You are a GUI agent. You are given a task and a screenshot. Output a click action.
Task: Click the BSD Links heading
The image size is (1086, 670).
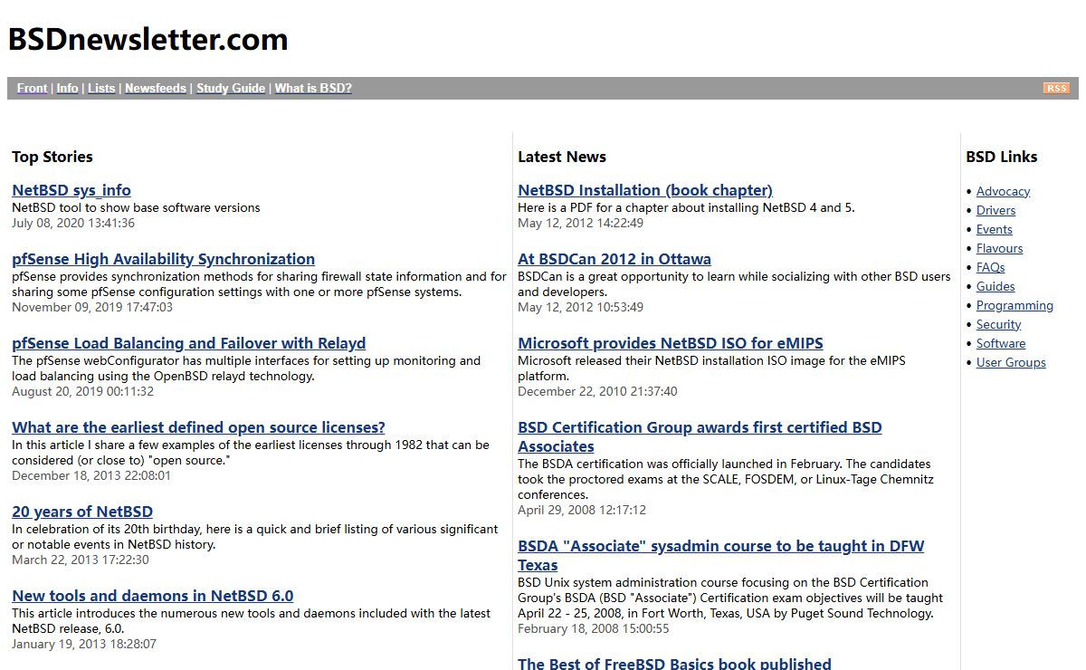[x=1002, y=157]
